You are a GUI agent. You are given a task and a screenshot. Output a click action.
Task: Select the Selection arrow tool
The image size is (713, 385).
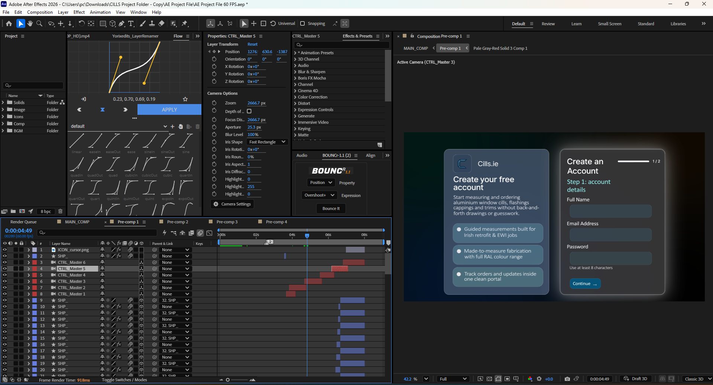[21, 23]
